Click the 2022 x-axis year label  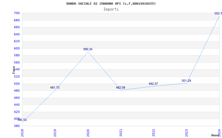point(154,133)
